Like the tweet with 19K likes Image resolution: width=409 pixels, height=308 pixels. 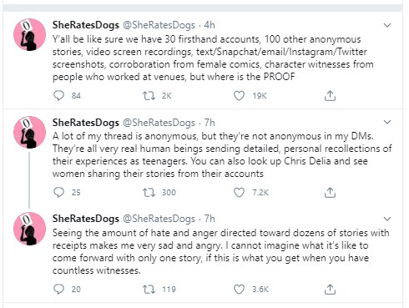(239, 96)
